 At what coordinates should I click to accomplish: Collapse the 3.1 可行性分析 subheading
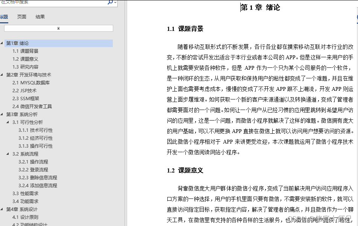click(x=8, y=122)
